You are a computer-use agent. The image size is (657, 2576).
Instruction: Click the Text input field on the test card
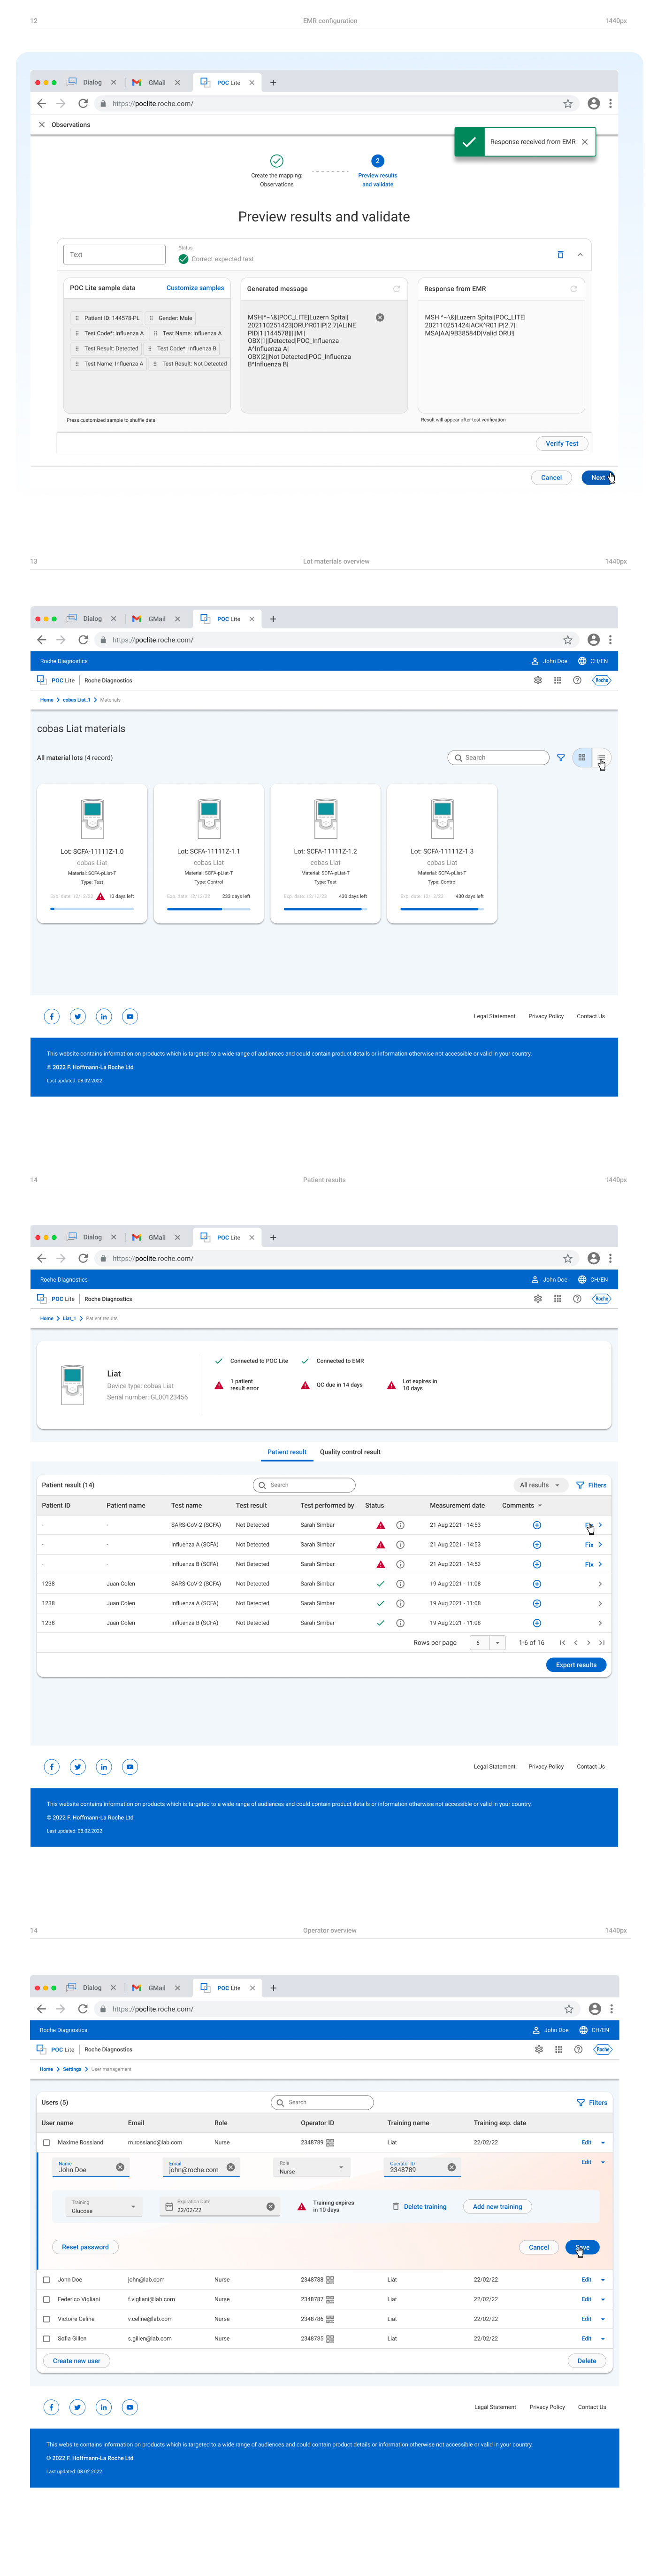click(x=114, y=254)
